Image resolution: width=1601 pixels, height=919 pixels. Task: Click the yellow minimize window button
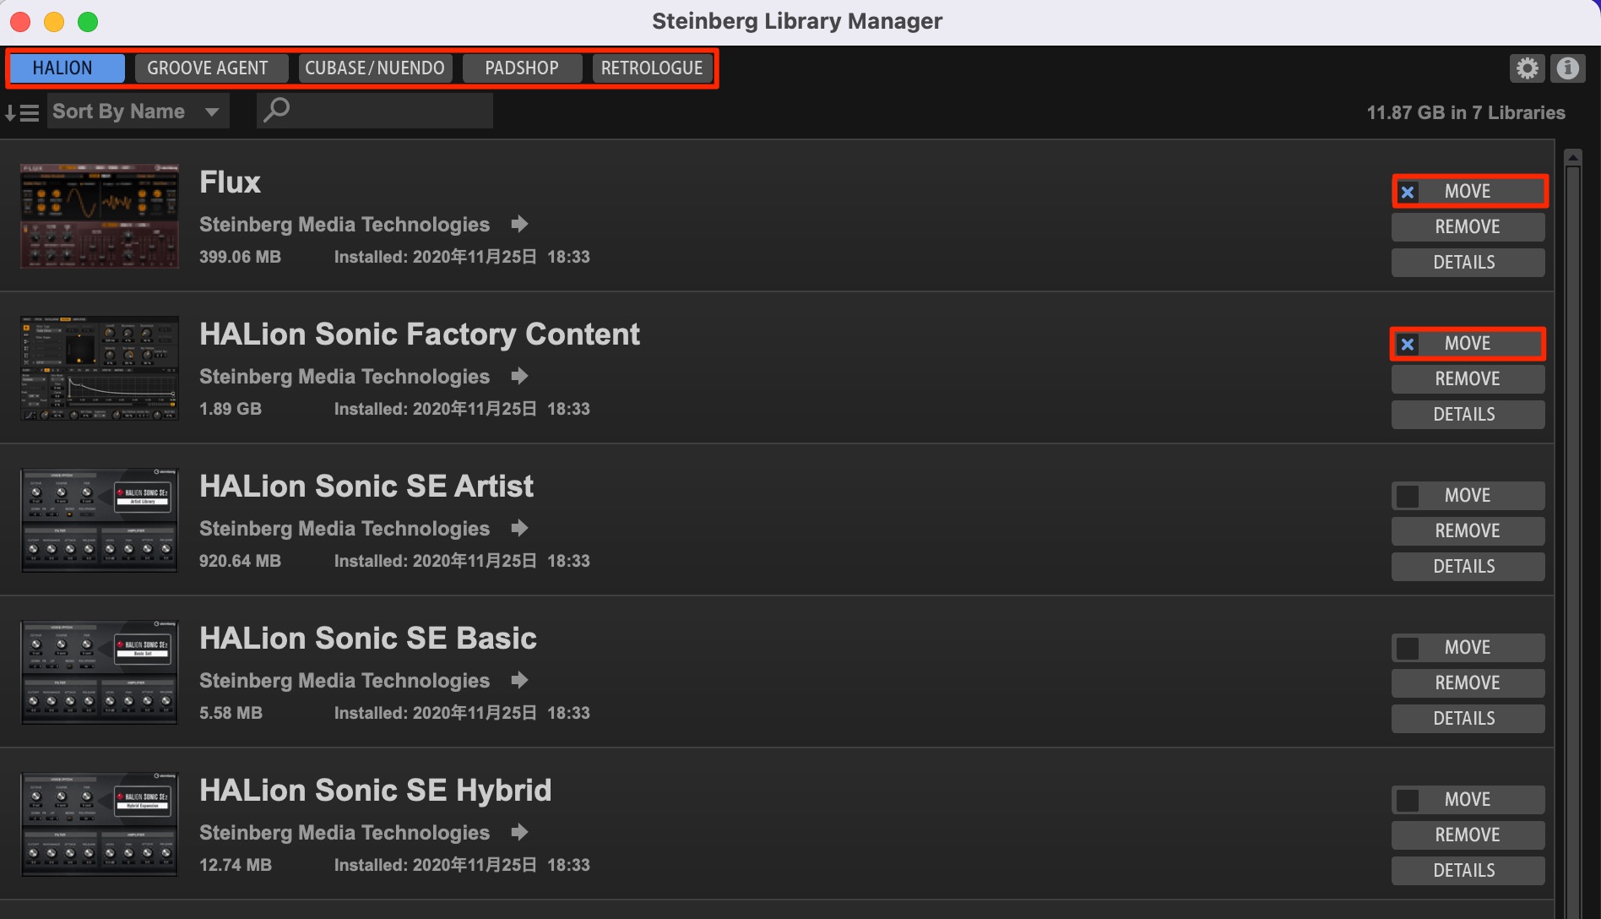tap(54, 21)
